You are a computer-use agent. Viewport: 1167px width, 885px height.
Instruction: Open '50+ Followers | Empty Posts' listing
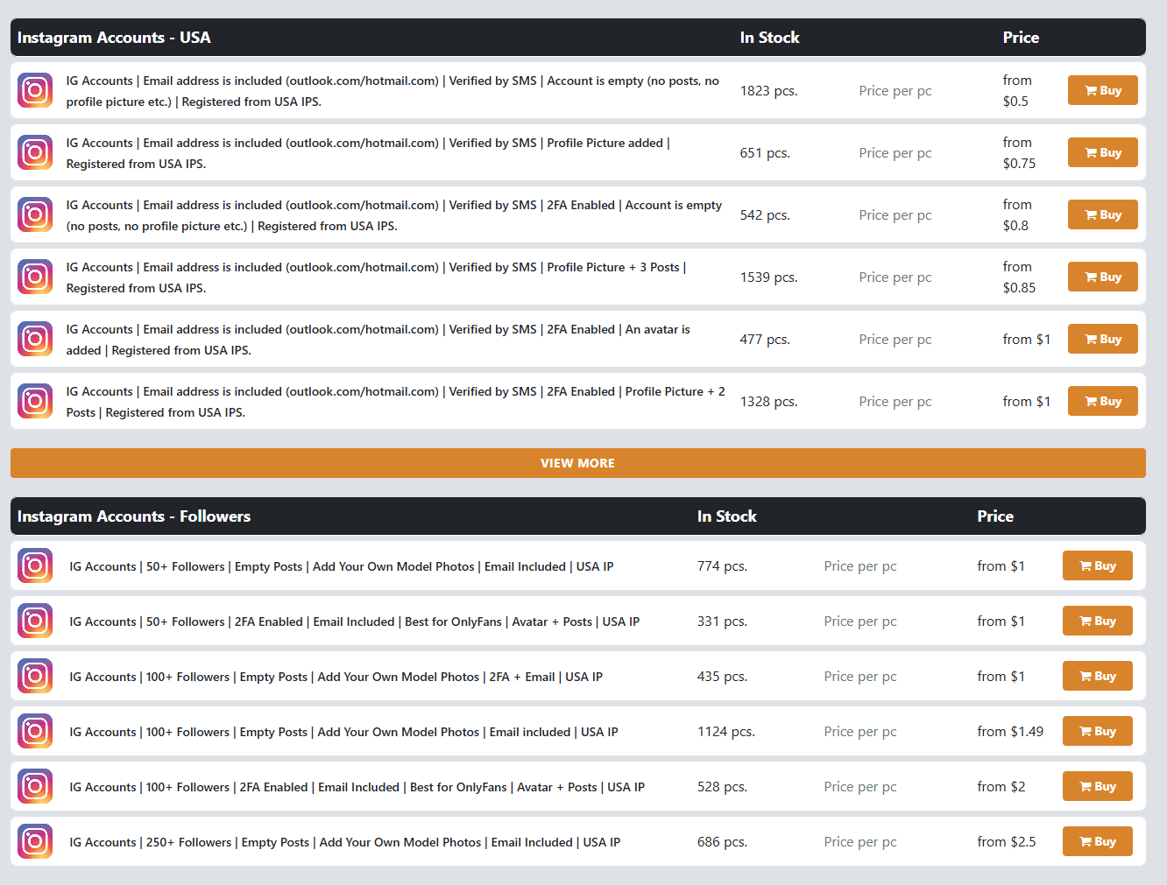342,566
